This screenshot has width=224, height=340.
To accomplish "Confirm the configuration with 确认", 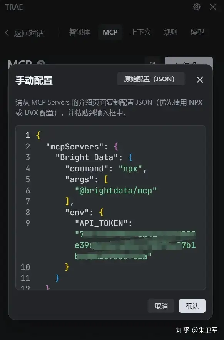I will pos(192,306).
